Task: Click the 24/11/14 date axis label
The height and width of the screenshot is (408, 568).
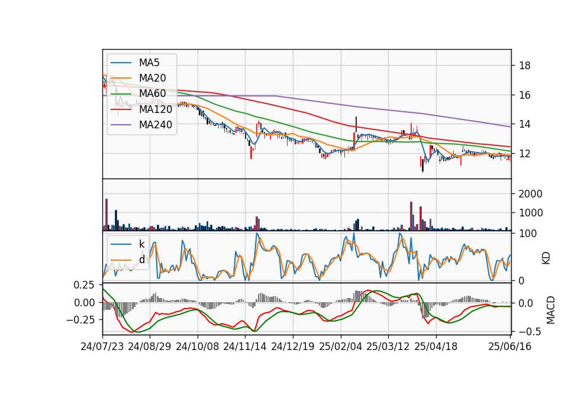Action: (x=245, y=347)
